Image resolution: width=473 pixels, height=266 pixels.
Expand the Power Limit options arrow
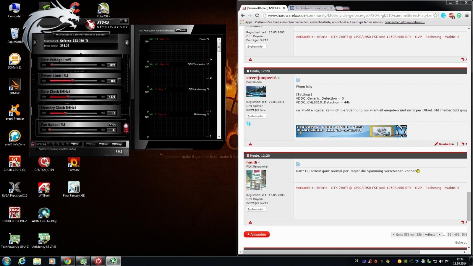[119, 79]
